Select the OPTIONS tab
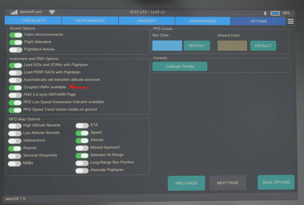Image resolution: width=304 pixels, height=205 pixels. tap(258, 21)
